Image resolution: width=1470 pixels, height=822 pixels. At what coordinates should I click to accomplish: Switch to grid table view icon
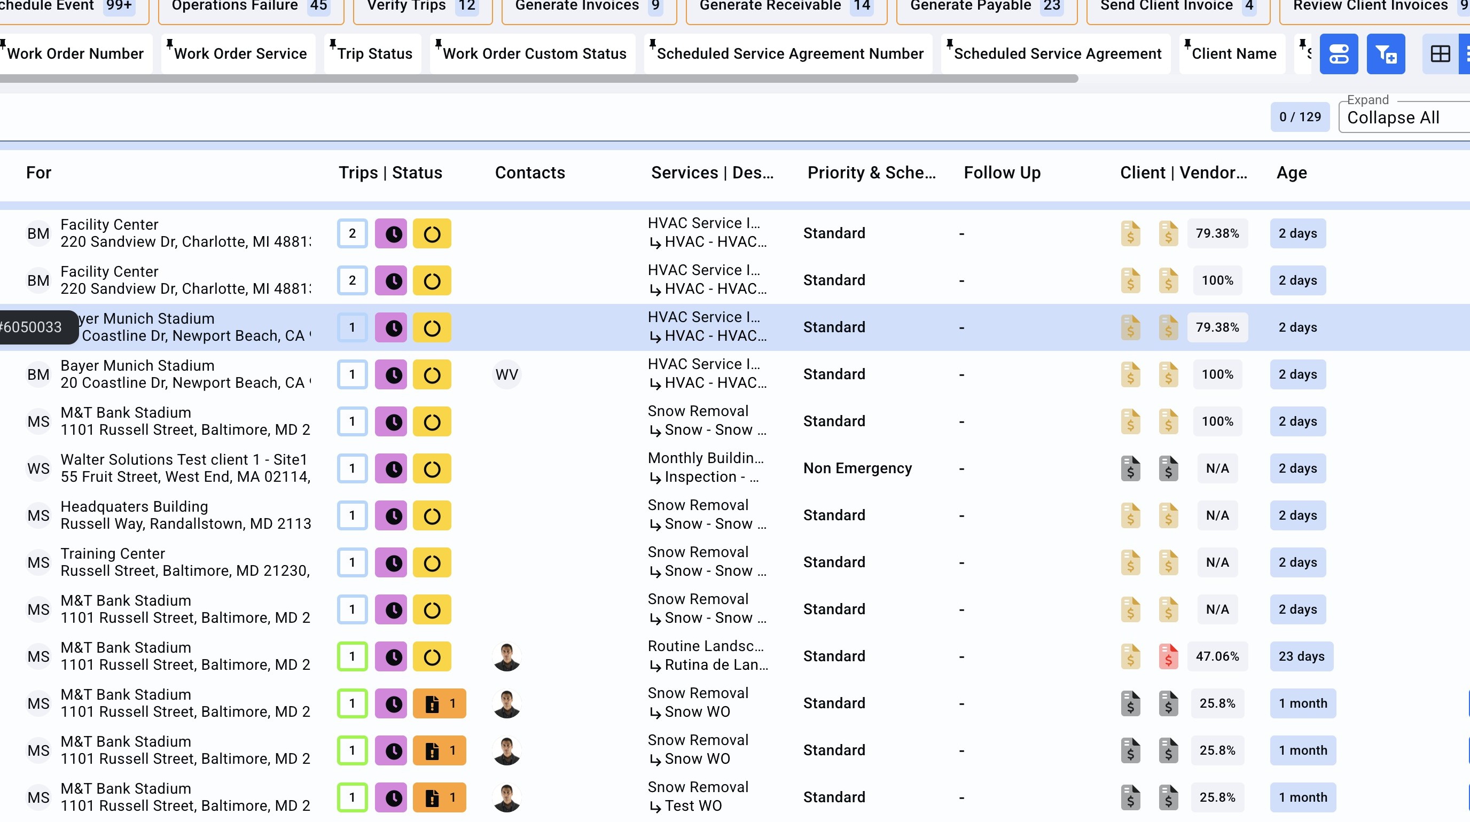pyautogui.click(x=1440, y=54)
